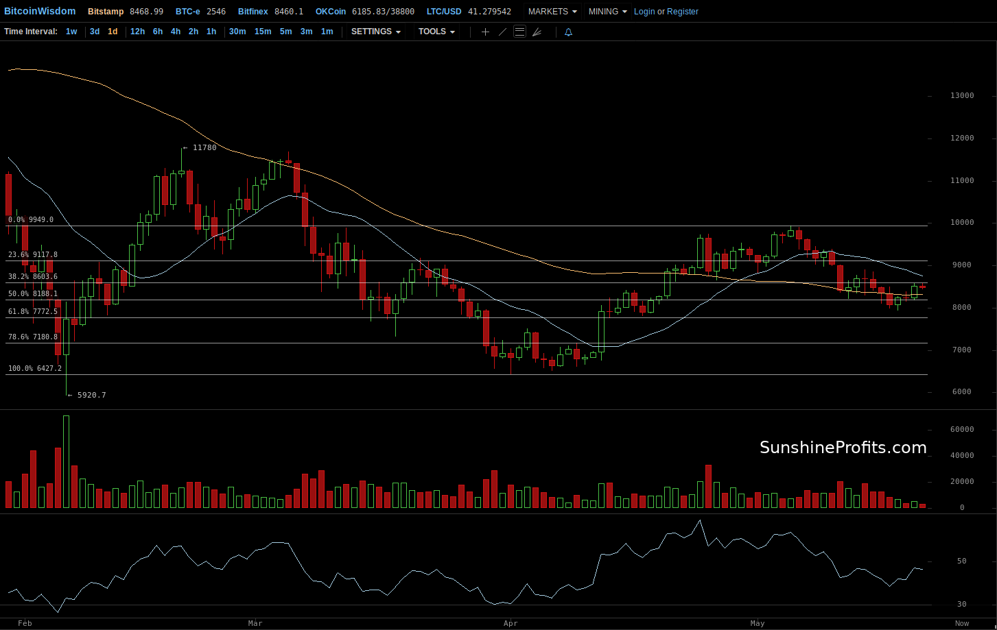Click the 61.8% 7772.5 Fibonacci label

coord(33,311)
